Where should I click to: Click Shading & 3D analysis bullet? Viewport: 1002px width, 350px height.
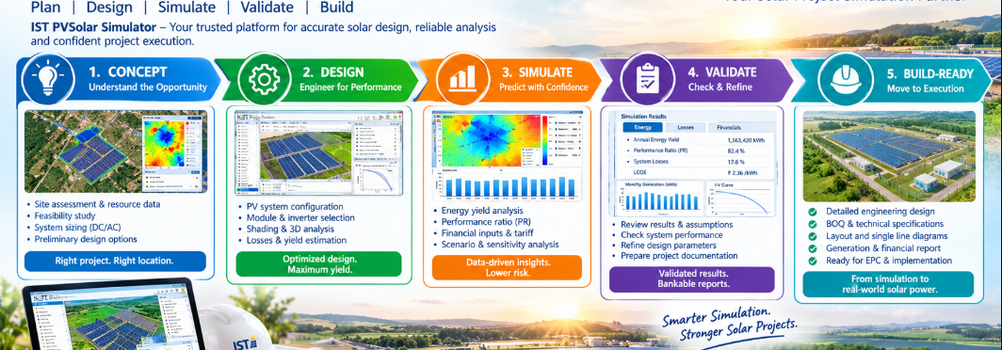[291, 230]
